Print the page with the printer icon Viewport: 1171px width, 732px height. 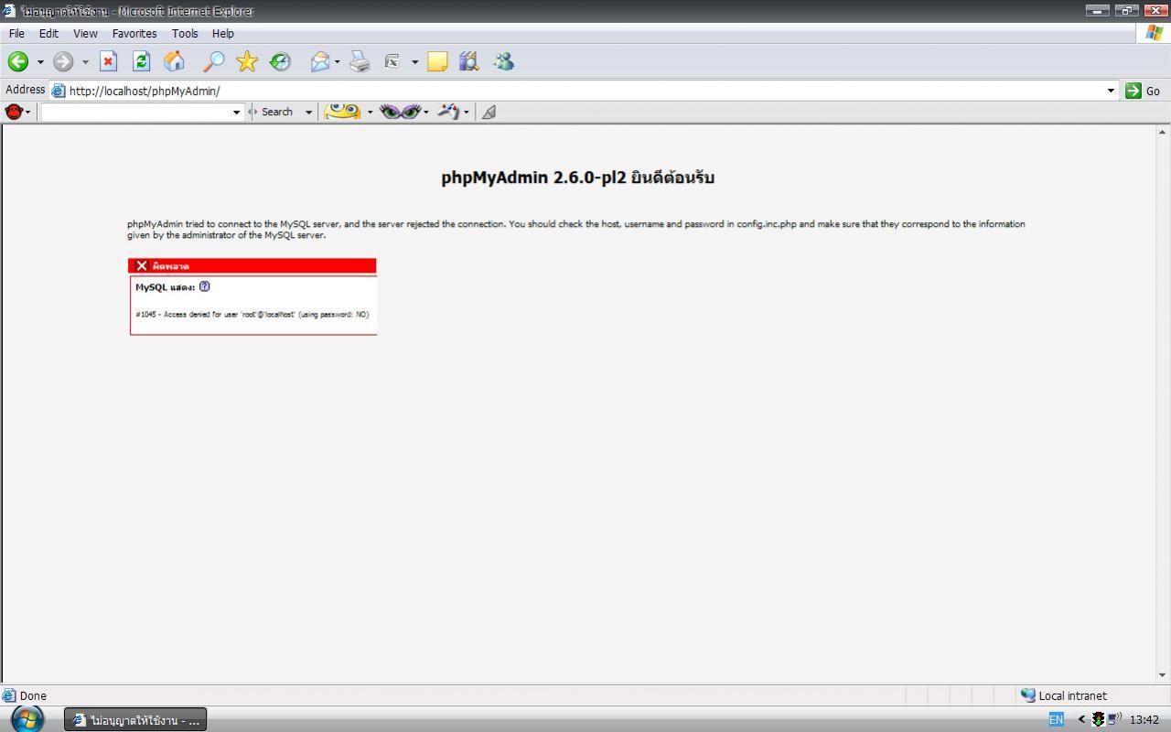click(360, 61)
